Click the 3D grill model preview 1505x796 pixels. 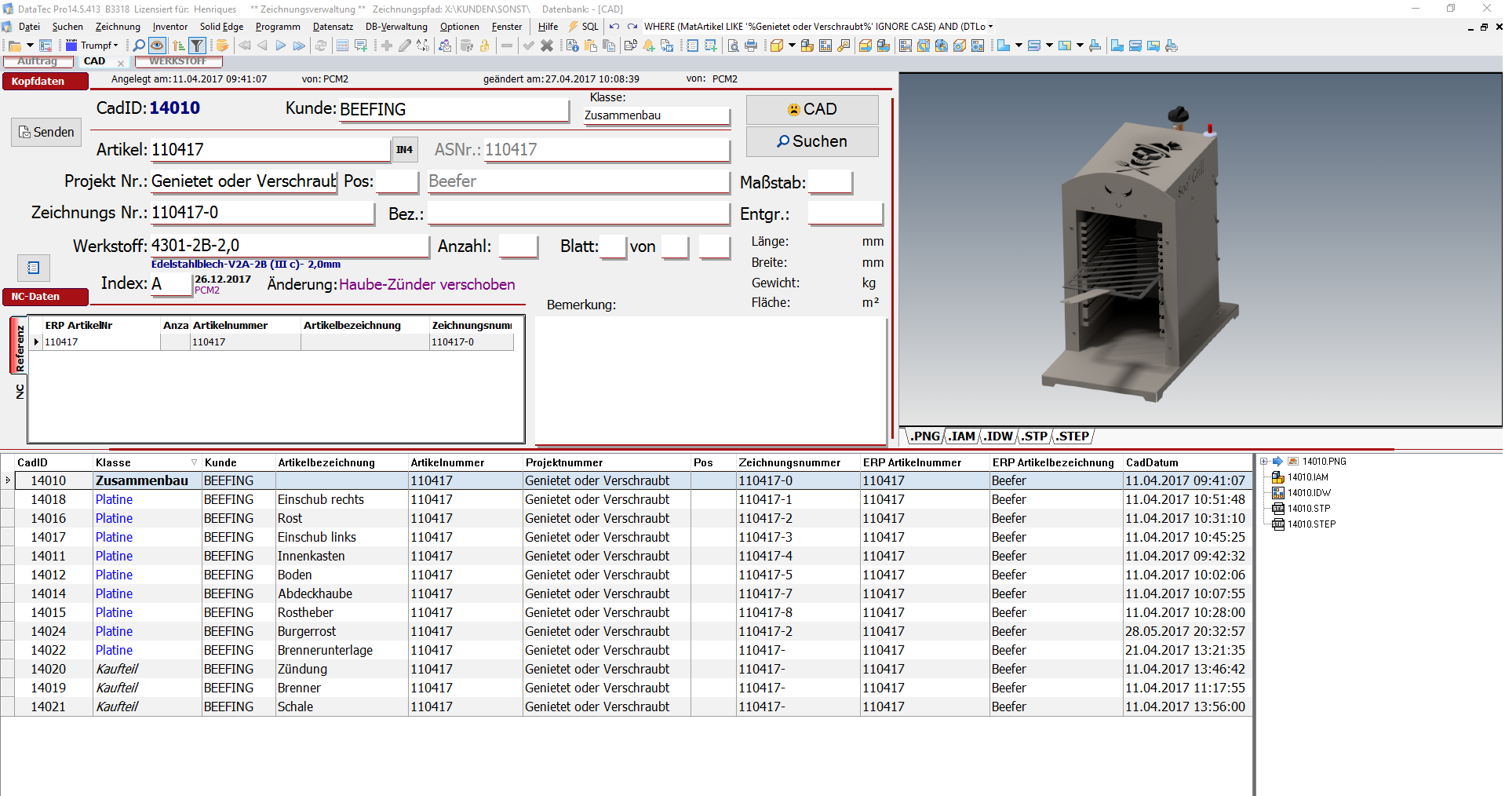(x=1139, y=255)
